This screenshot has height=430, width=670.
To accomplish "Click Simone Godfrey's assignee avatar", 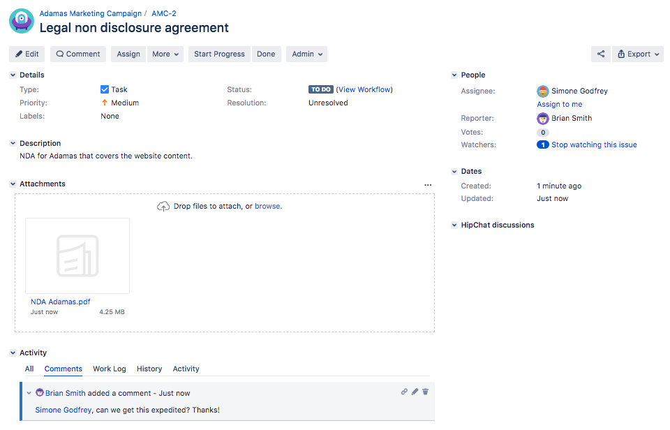I will click(543, 91).
